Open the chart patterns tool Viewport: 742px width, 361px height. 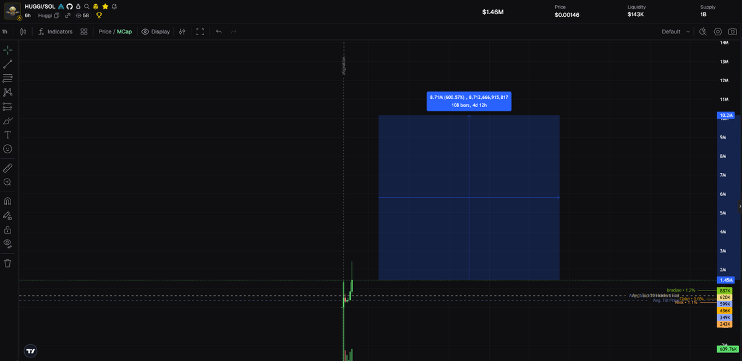click(7, 92)
